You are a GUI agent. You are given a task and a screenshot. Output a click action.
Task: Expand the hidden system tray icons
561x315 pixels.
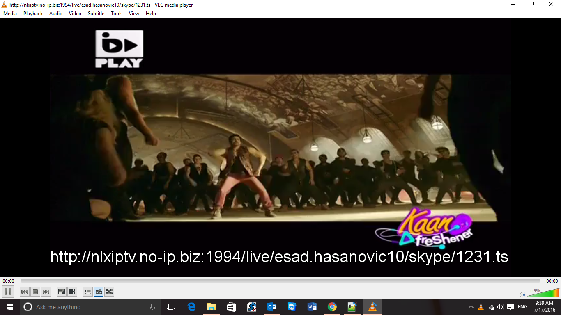471,307
